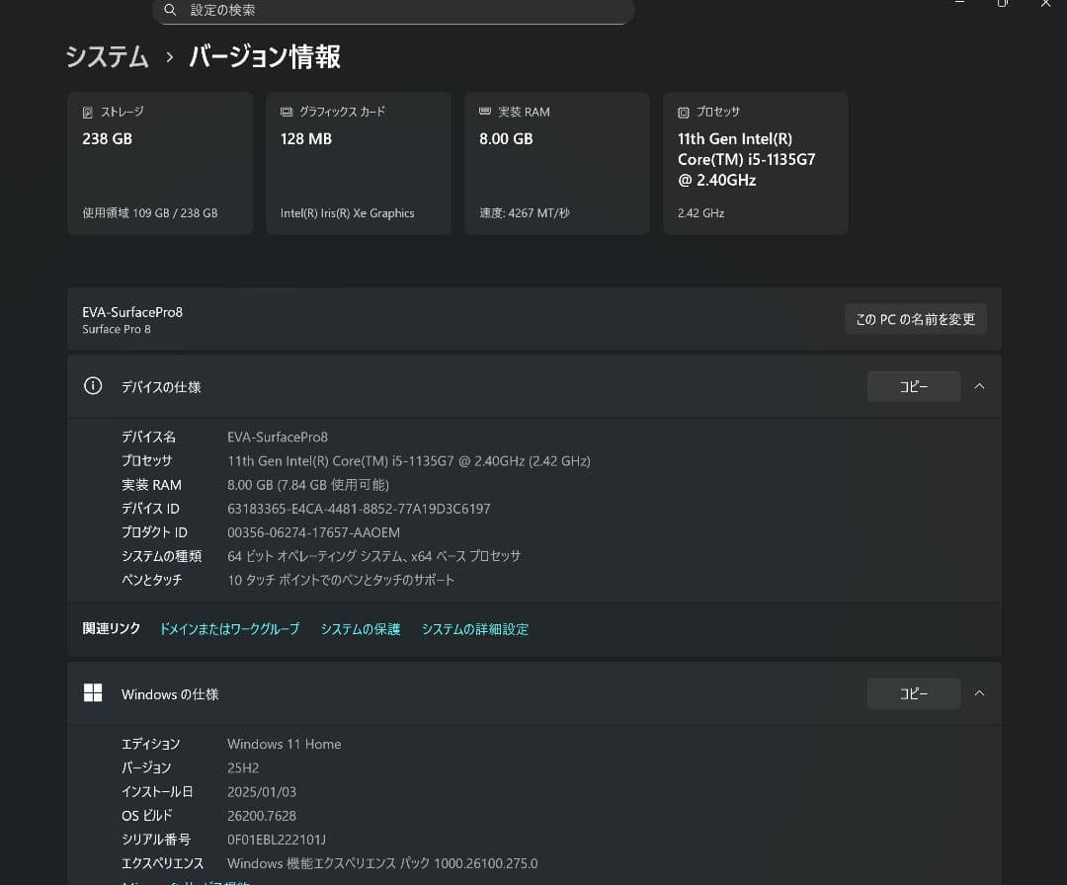
Task: Click この PC の名前を変更 button
Action: pyautogui.click(x=915, y=319)
